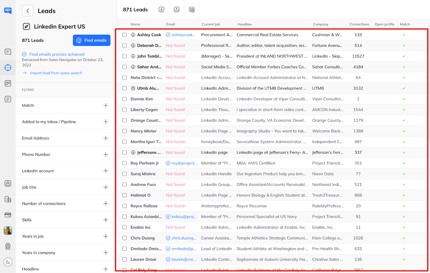The width and height of the screenshot is (430, 273).
Task: Click verified icon next to ashleycook... email
Action: [168, 35]
